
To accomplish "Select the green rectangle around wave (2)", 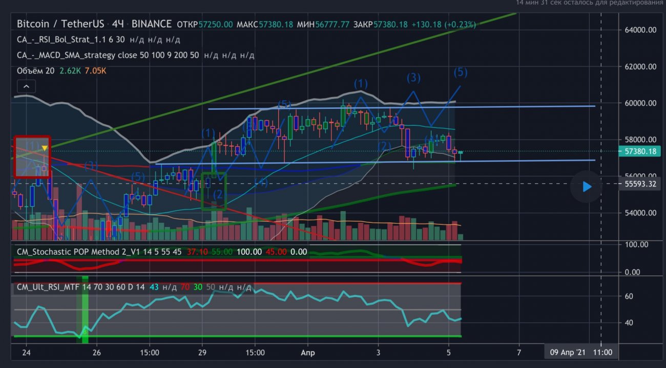I will tap(214, 191).
